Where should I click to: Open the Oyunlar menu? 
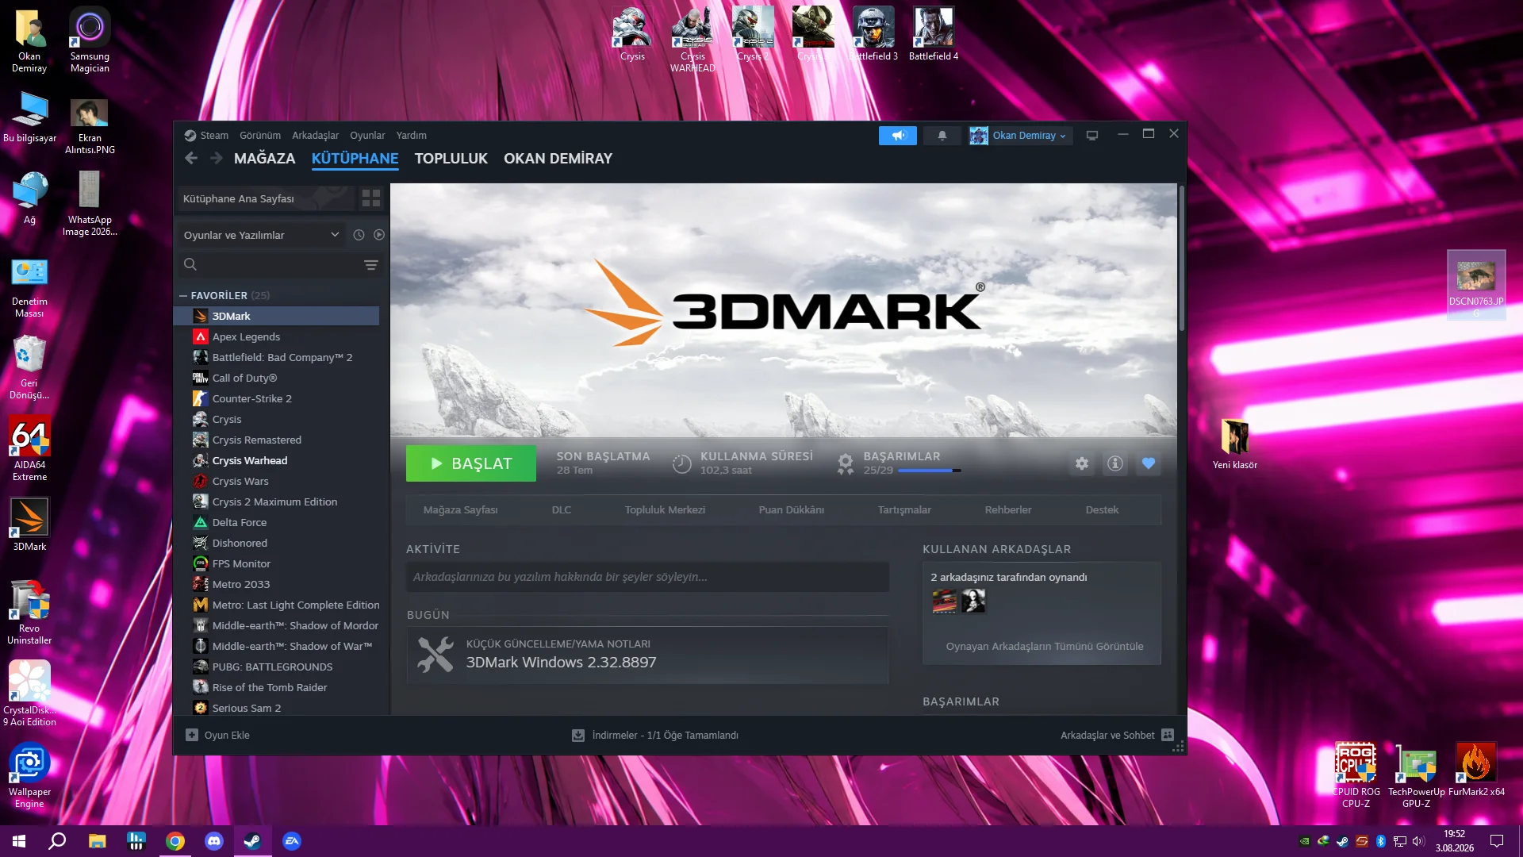pos(367,136)
